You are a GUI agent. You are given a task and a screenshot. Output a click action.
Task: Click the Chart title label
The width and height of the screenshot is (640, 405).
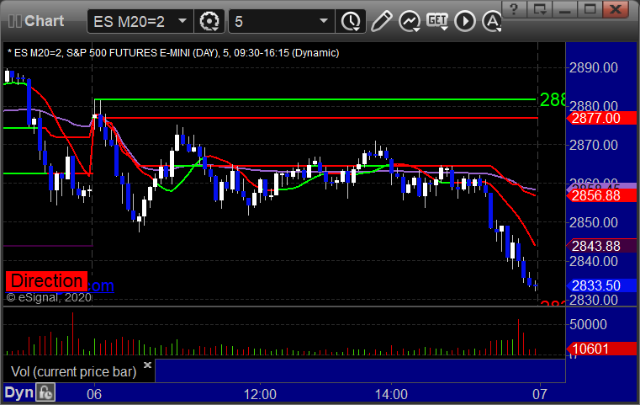(44, 21)
